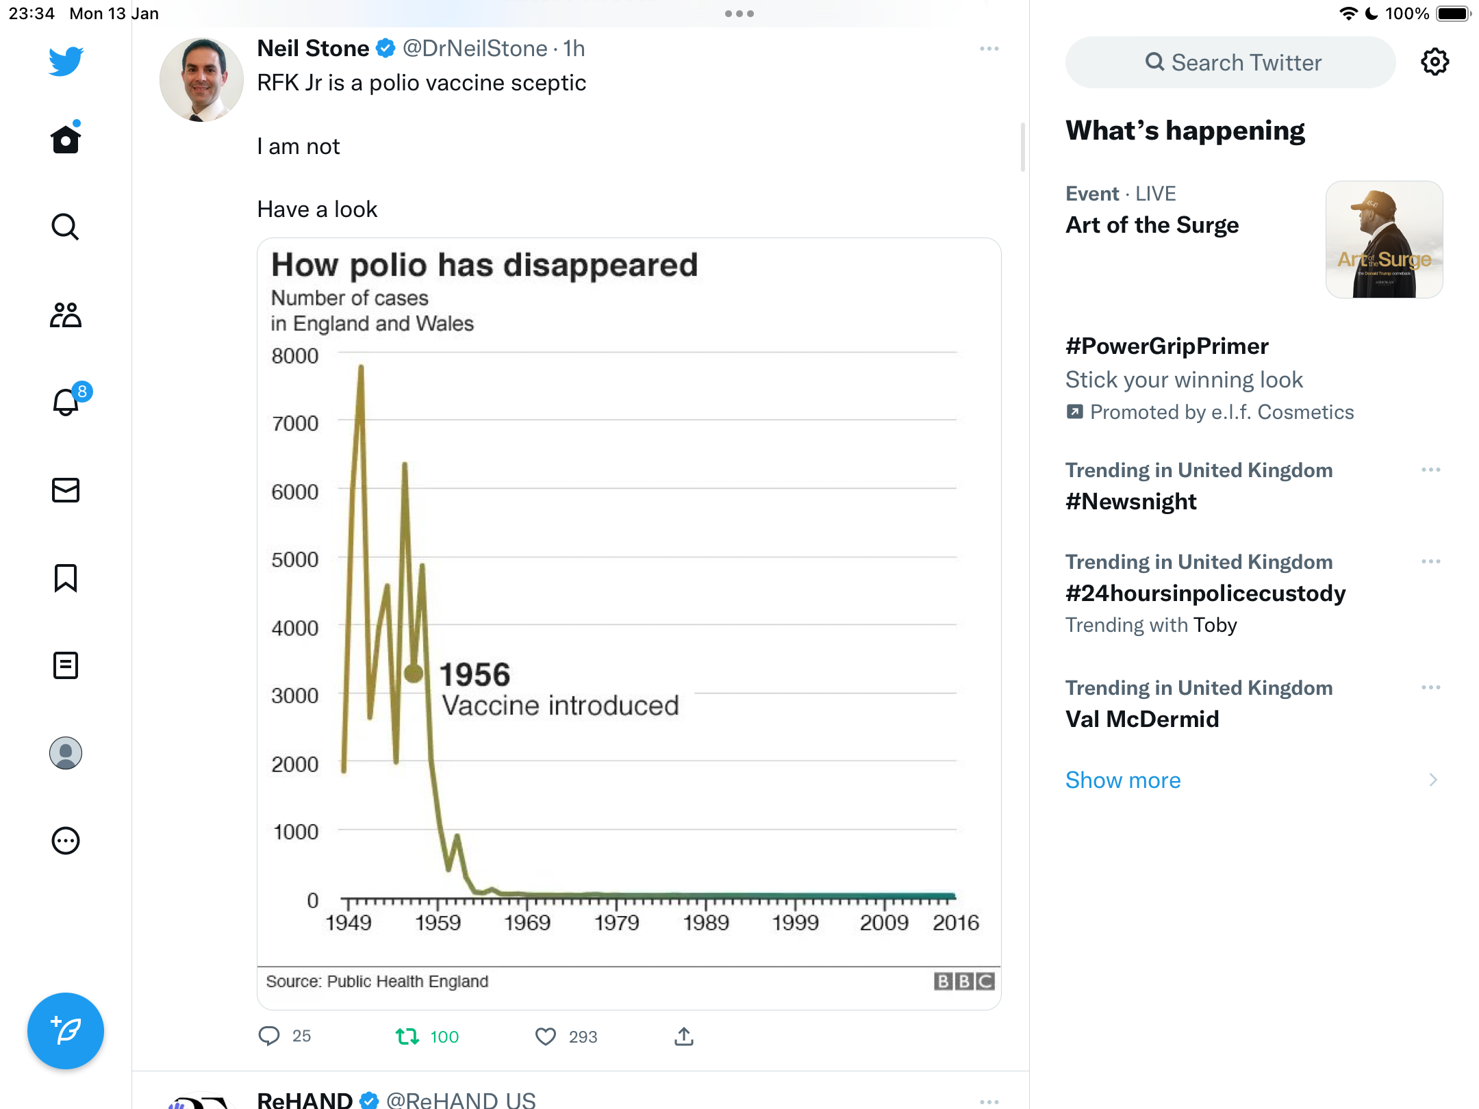The image size is (1479, 1109).
Task: Click the battery status indicator
Action: tap(1453, 14)
